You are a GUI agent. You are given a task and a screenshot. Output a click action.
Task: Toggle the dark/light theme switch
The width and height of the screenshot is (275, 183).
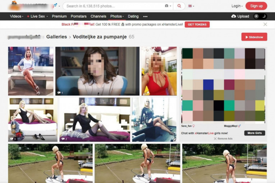[x=260, y=16]
